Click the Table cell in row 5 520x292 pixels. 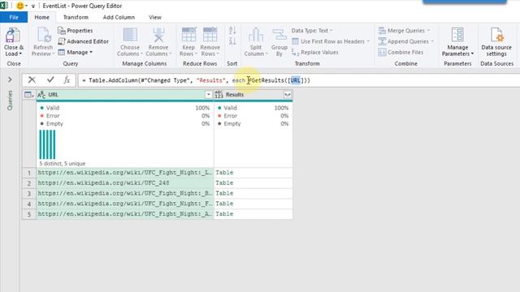pos(253,214)
